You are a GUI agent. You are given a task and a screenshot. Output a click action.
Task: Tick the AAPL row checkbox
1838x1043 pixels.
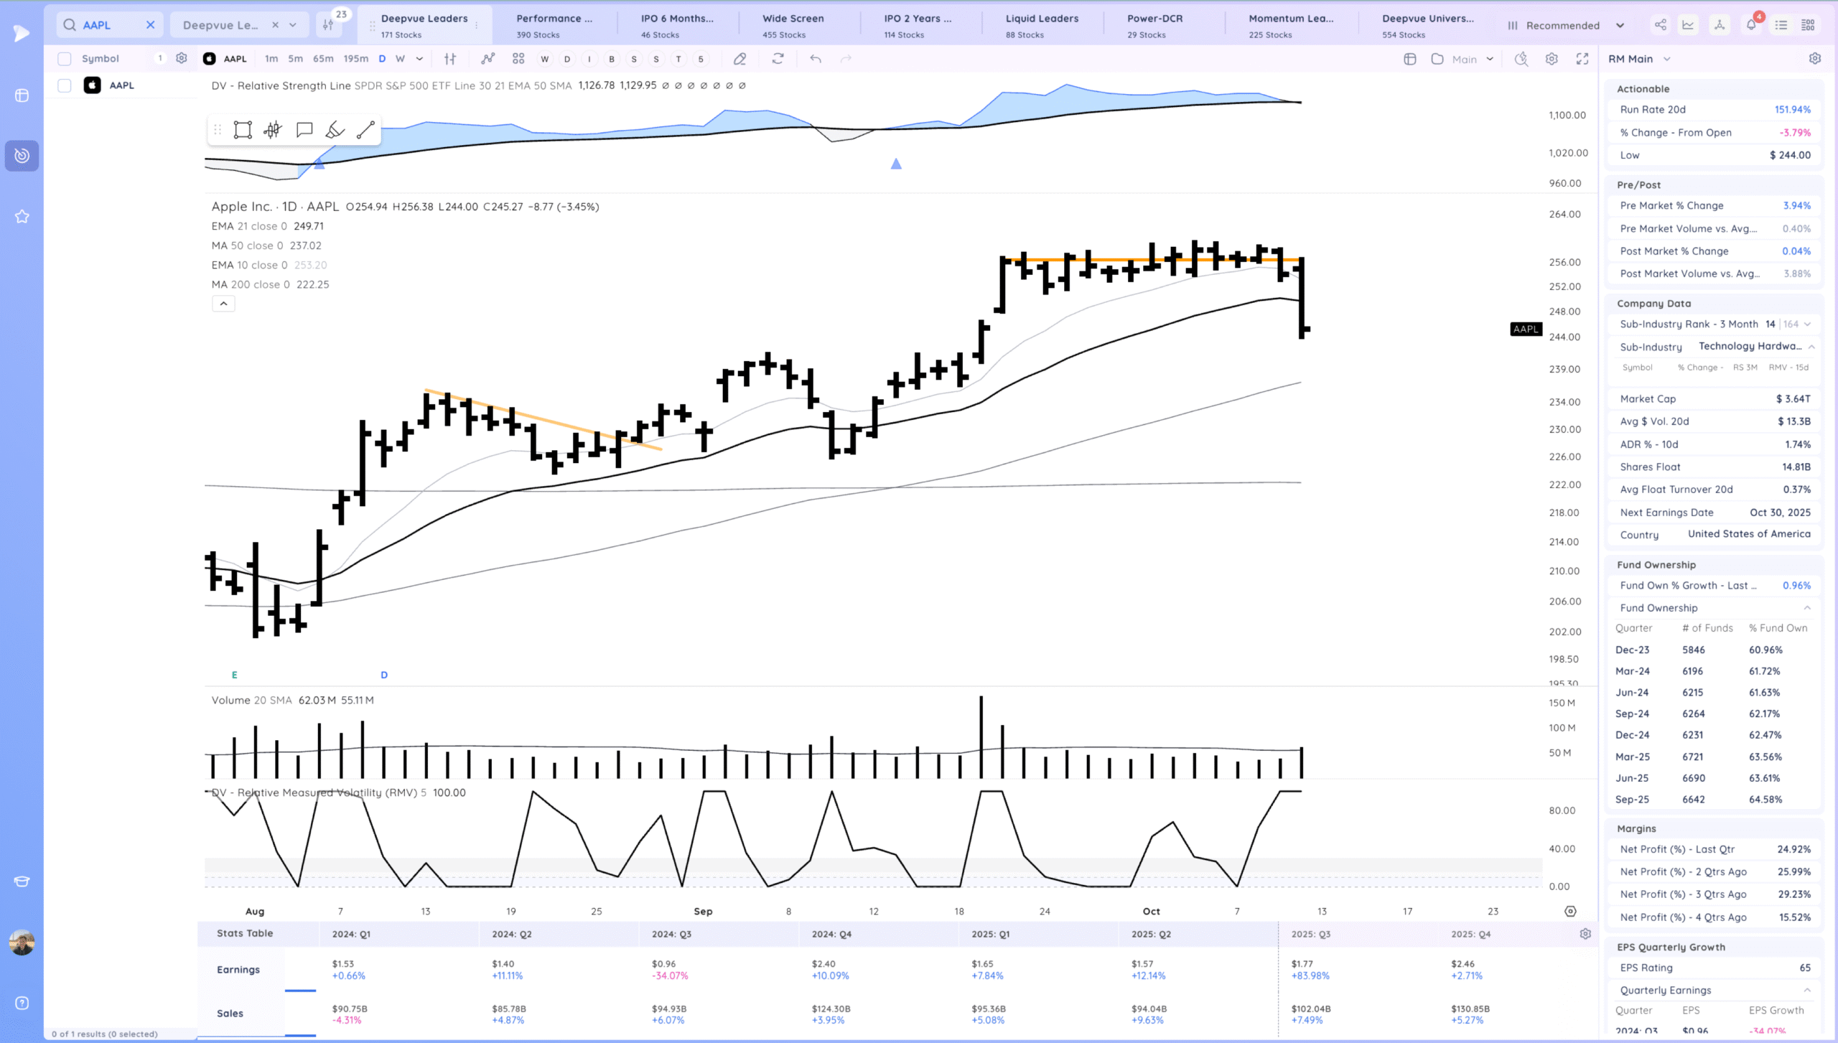[x=65, y=85]
